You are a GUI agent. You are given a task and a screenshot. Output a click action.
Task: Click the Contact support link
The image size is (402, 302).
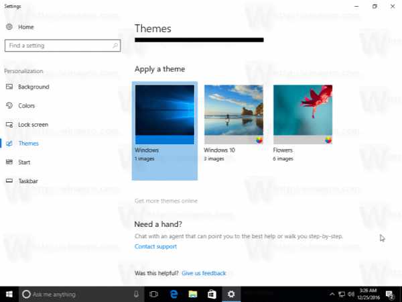(155, 246)
